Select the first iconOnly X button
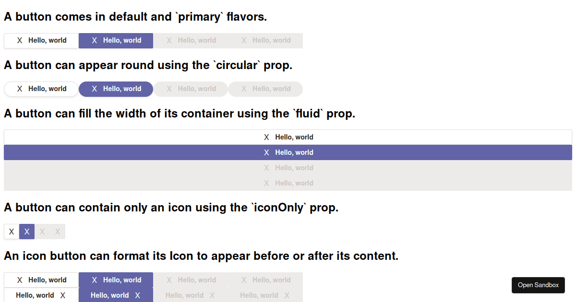576x302 pixels. tap(11, 232)
